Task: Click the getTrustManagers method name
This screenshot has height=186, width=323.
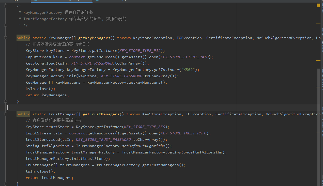Action: tap(101, 114)
